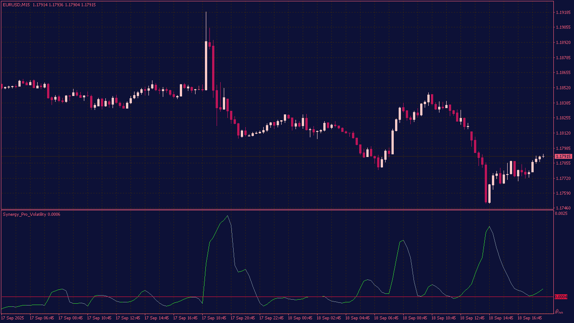
Task: Click the 1.17985 price scale label
Action: (x=563, y=148)
